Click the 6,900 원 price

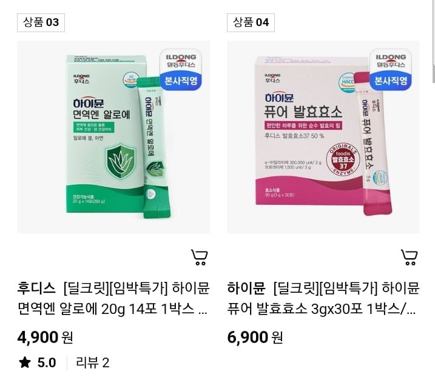pos(255,338)
